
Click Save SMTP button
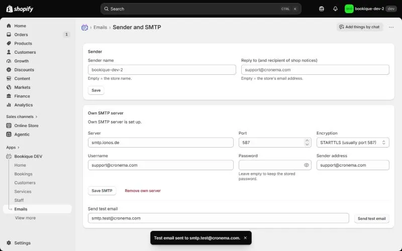tap(102, 191)
